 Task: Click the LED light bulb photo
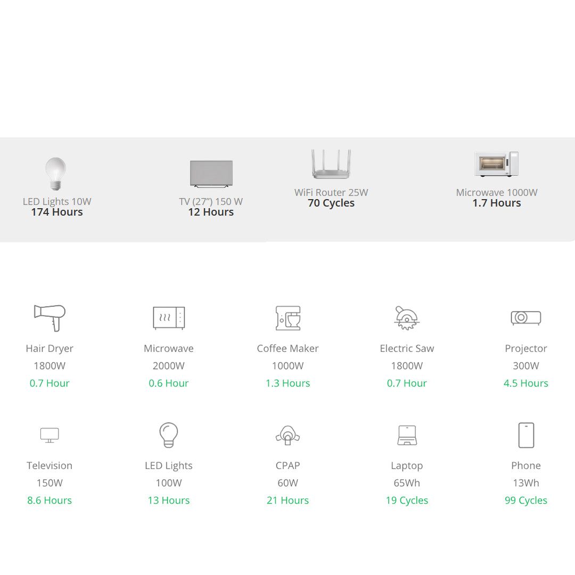(56, 174)
